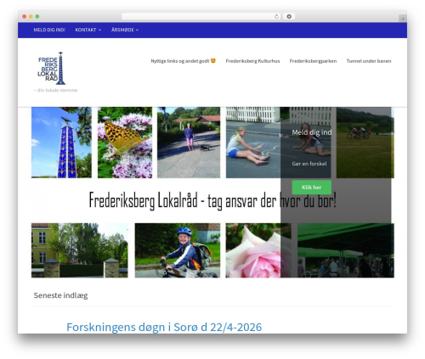Image resolution: width=425 pixels, height=359 pixels.
Task: Click the butterfly on flowers photo
Action: point(125,143)
